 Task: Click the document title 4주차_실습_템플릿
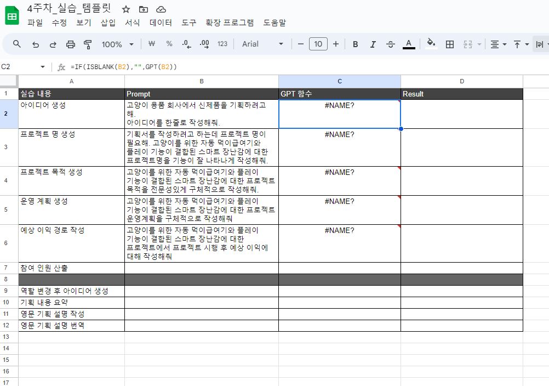click(70, 9)
